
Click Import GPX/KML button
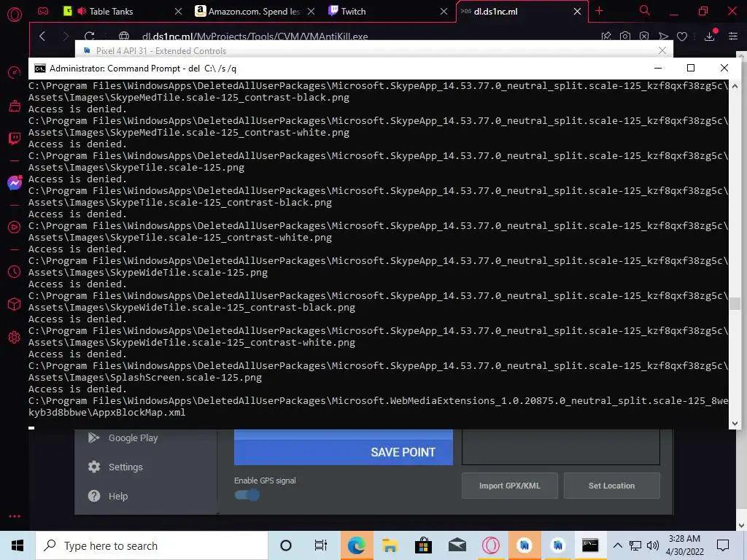(x=509, y=486)
